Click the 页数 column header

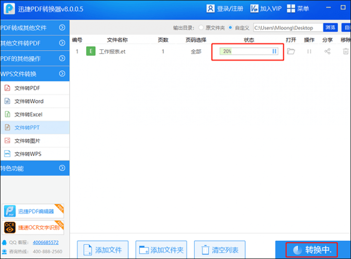[x=163, y=40]
